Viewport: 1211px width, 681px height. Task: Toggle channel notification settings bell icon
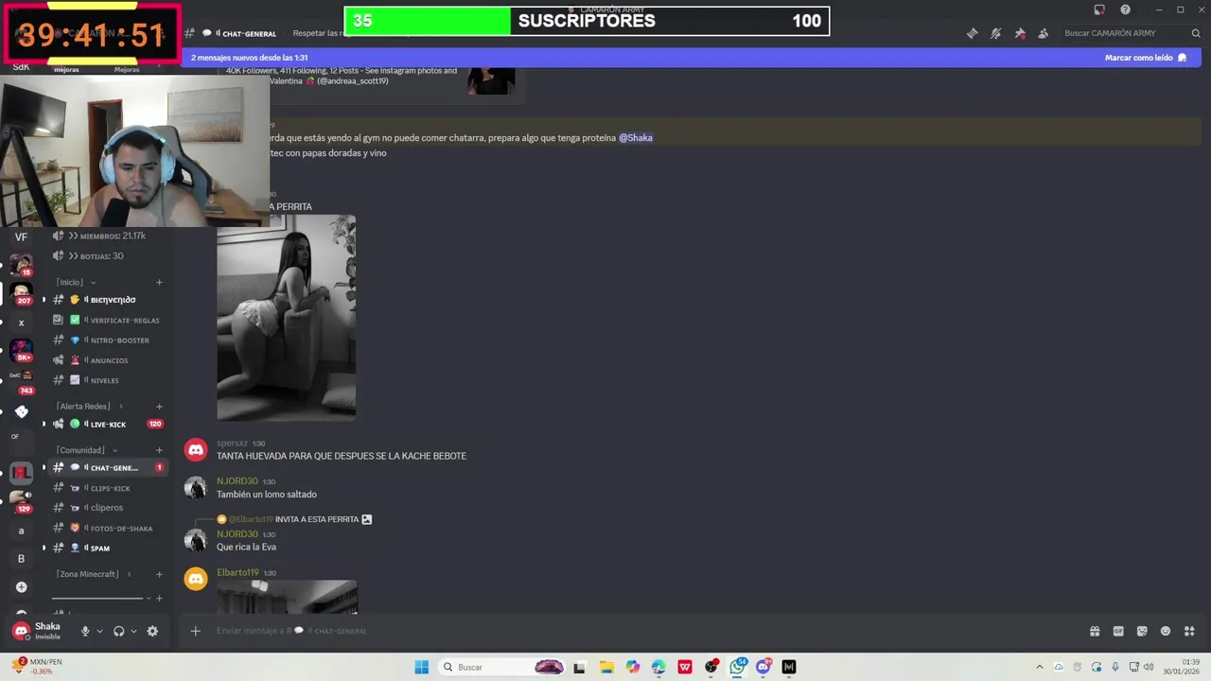[995, 33]
